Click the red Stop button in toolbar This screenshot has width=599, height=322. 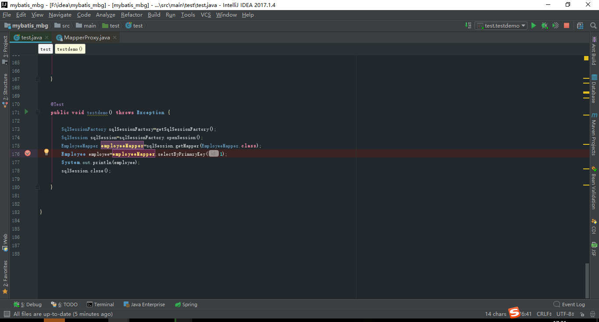coord(566,25)
